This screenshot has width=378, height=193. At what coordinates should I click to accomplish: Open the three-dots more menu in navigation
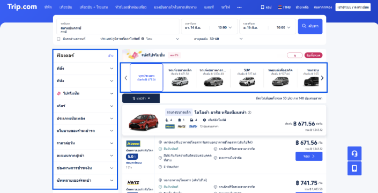click(x=239, y=7)
